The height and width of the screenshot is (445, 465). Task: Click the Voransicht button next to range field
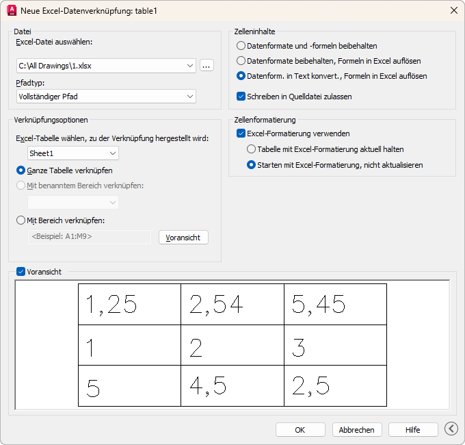tap(183, 238)
